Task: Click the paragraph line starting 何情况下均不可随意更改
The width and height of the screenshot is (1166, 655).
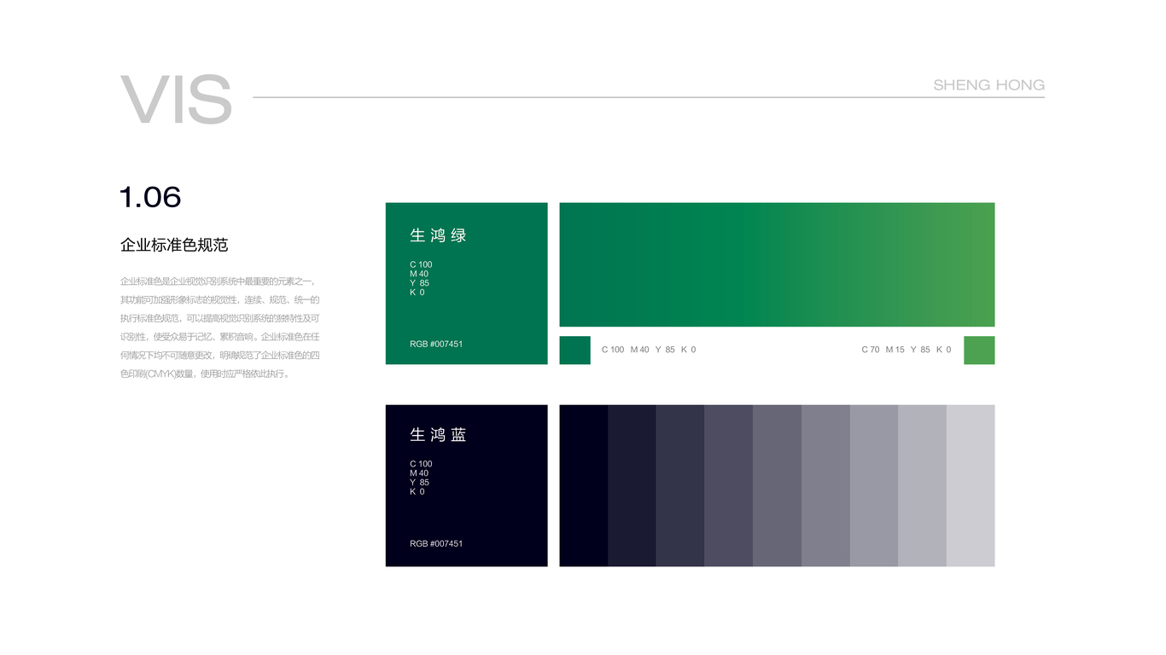Action: click(219, 355)
